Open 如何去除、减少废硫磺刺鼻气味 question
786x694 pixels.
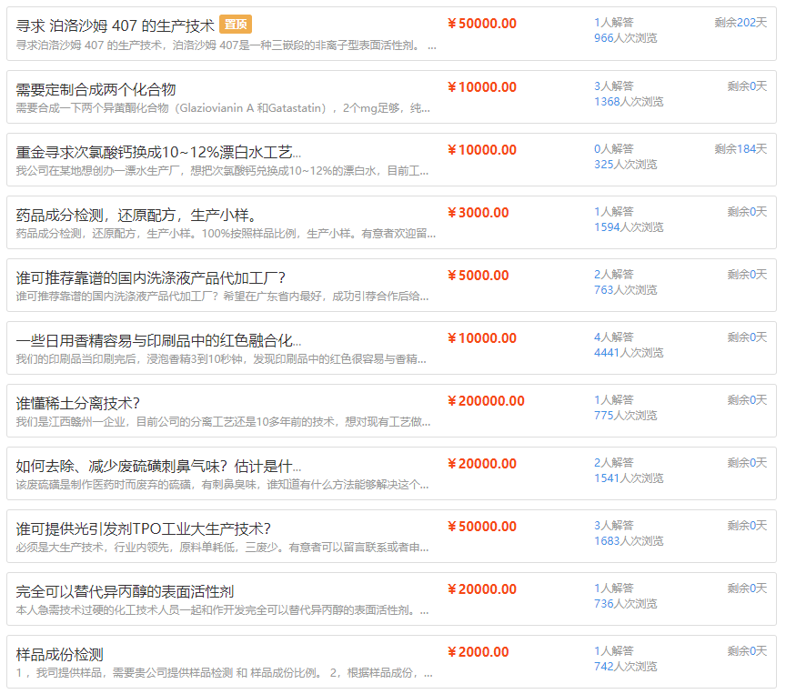[x=158, y=465]
